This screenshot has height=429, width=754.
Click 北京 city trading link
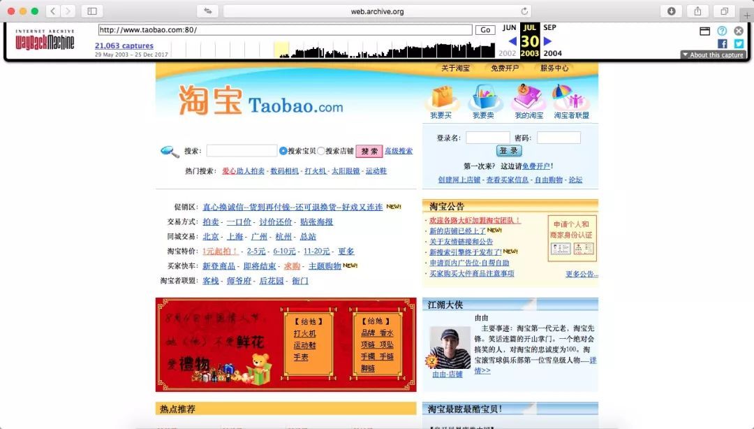211,236
